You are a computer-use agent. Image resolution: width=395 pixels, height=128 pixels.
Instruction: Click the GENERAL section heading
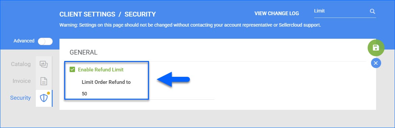(x=83, y=53)
